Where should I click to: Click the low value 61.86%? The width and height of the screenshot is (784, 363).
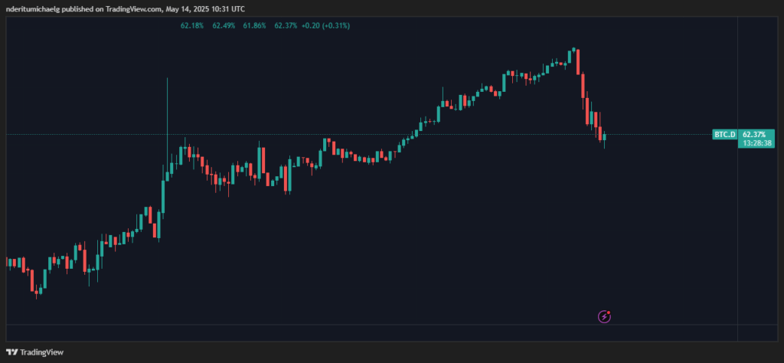[x=254, y=26]
